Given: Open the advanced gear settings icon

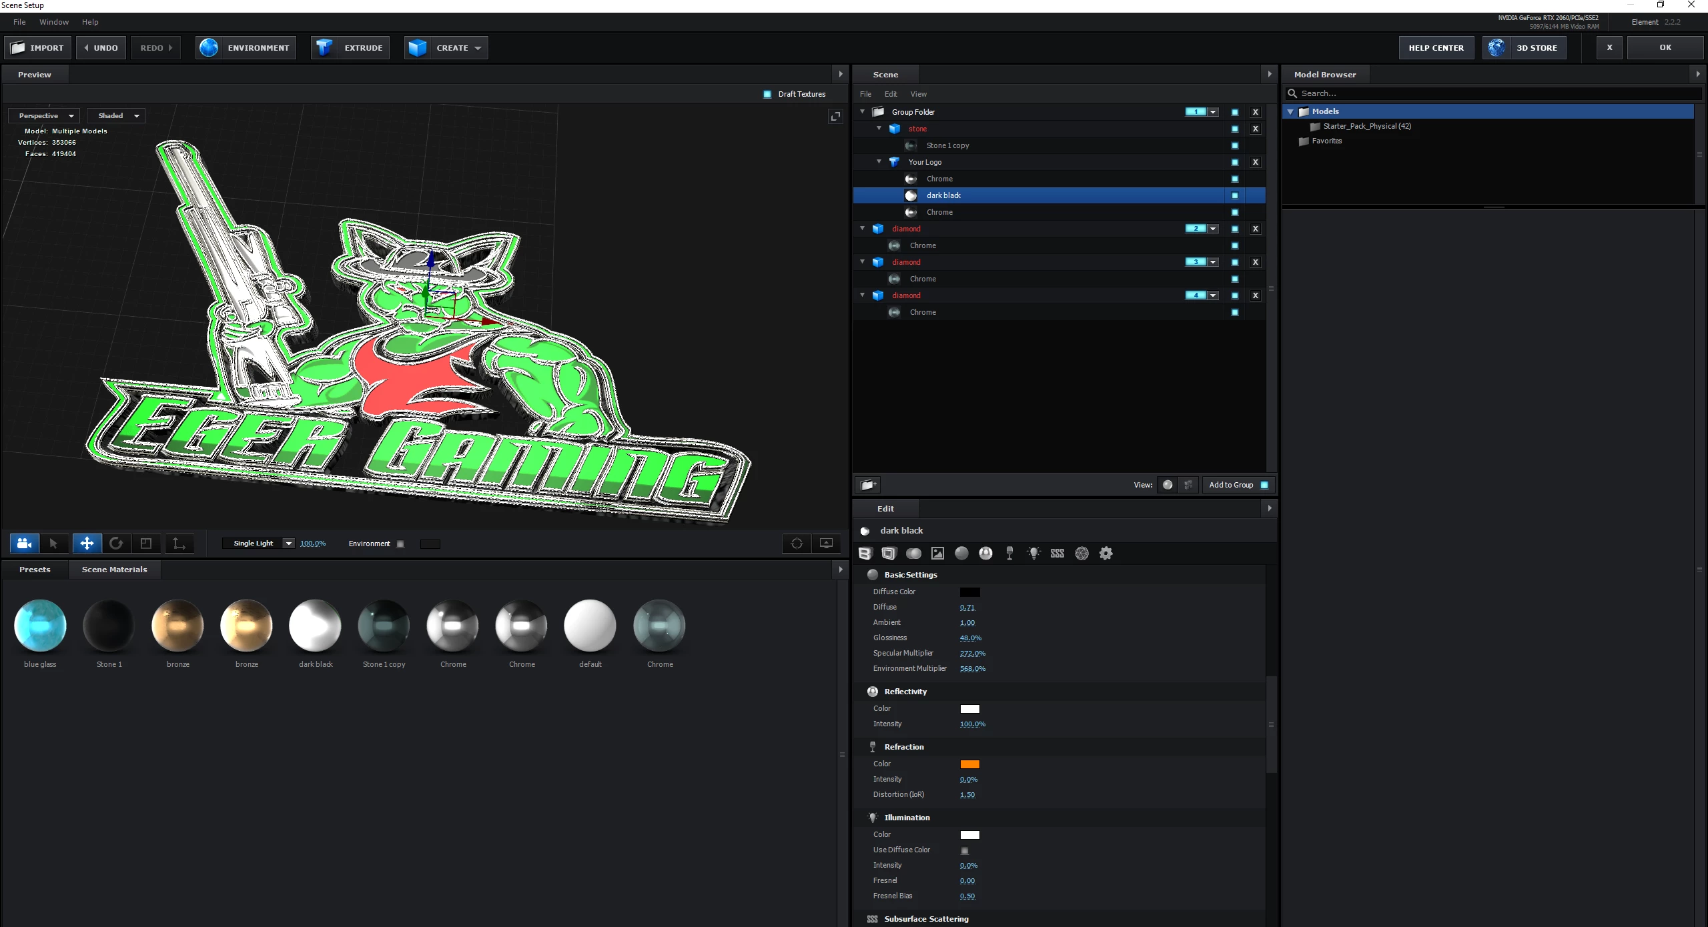Looking at the screenshot, I should pos(1106,553).
